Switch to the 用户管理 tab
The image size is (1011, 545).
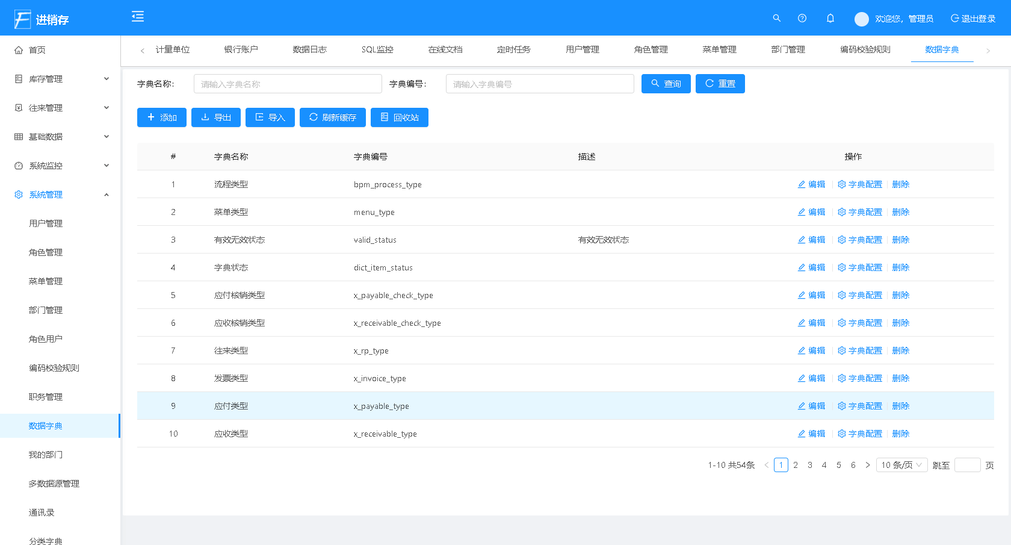(582, 49)
